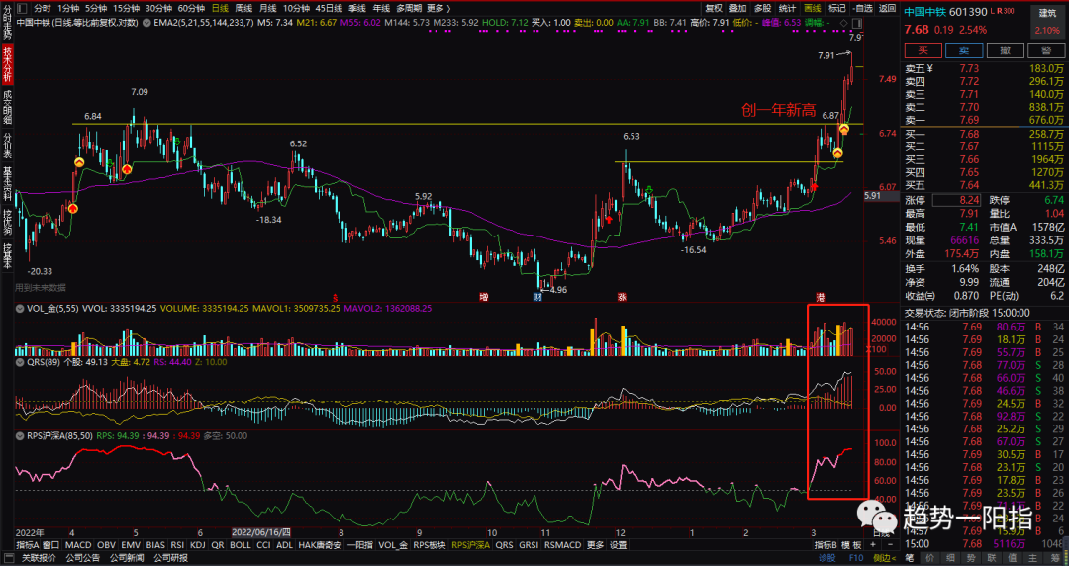Click the 买 buy button

coord(923,50)
